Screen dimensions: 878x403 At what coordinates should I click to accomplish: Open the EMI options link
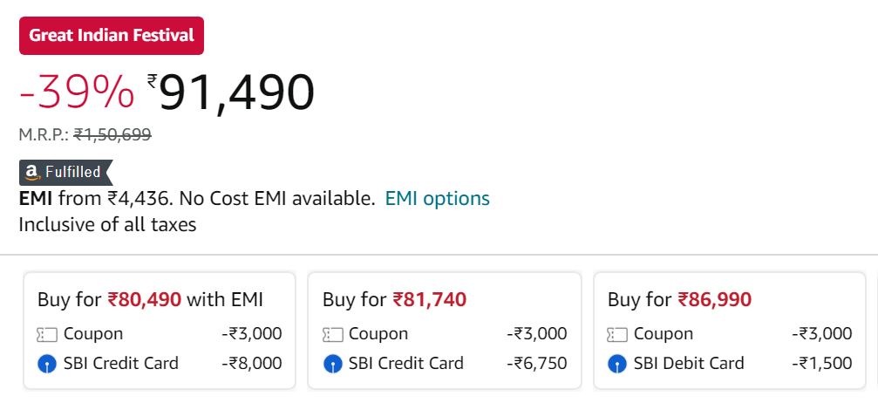coord(438,198)
